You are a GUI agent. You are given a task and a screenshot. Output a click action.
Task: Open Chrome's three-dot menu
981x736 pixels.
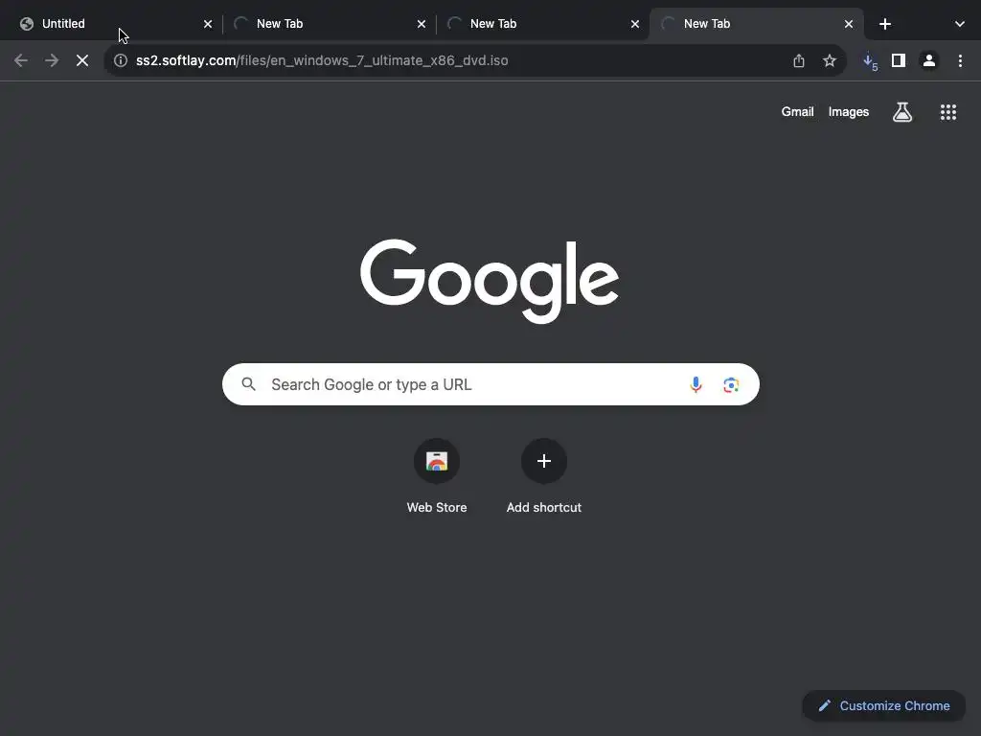(x=960, y=60)
